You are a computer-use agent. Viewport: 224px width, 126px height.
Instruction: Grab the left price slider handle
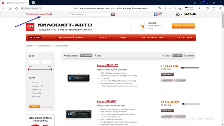coord(29,69)
